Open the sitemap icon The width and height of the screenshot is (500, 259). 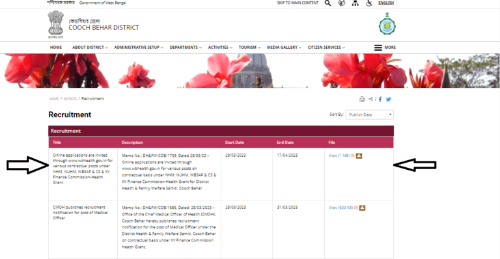[355, 3]
